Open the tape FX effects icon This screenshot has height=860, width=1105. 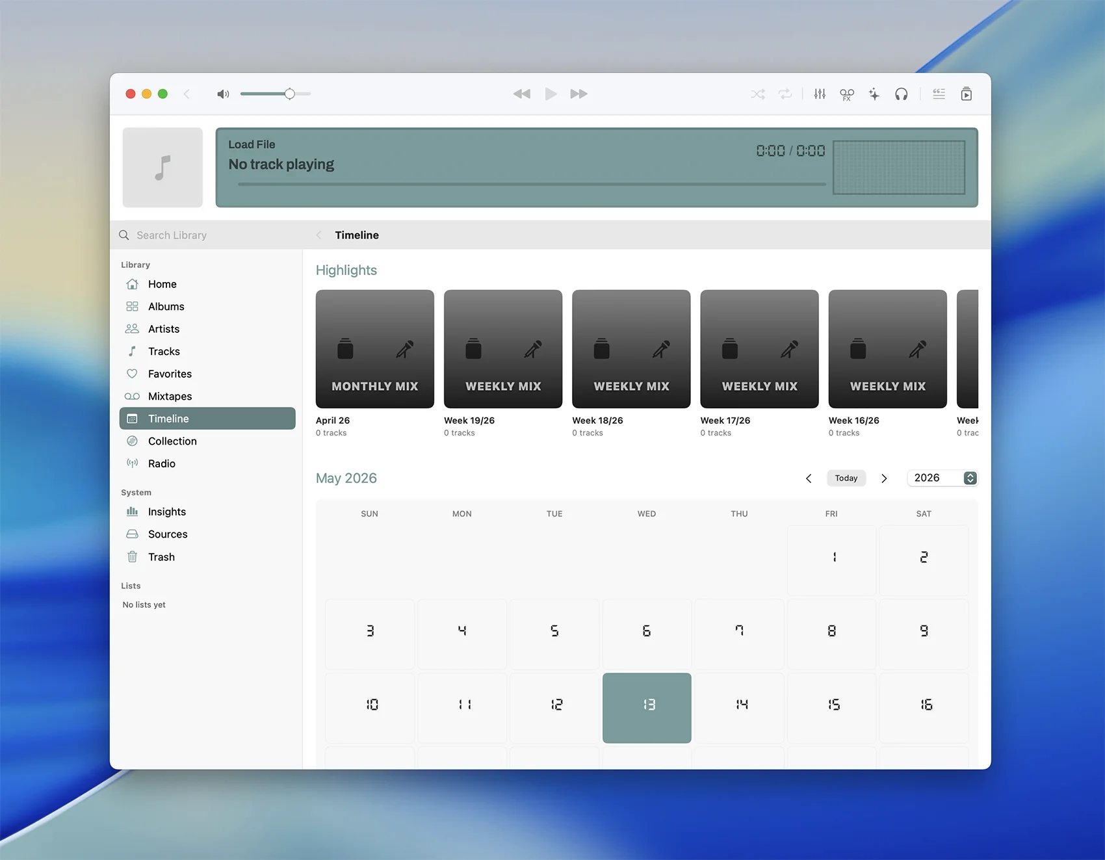coord(847,94)
